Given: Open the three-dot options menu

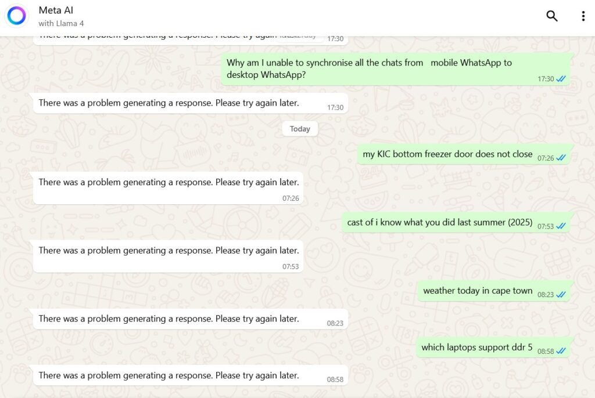Looking at the screenshot, I should (x=583, y=16).
